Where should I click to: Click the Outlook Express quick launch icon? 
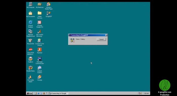[41, 93]
